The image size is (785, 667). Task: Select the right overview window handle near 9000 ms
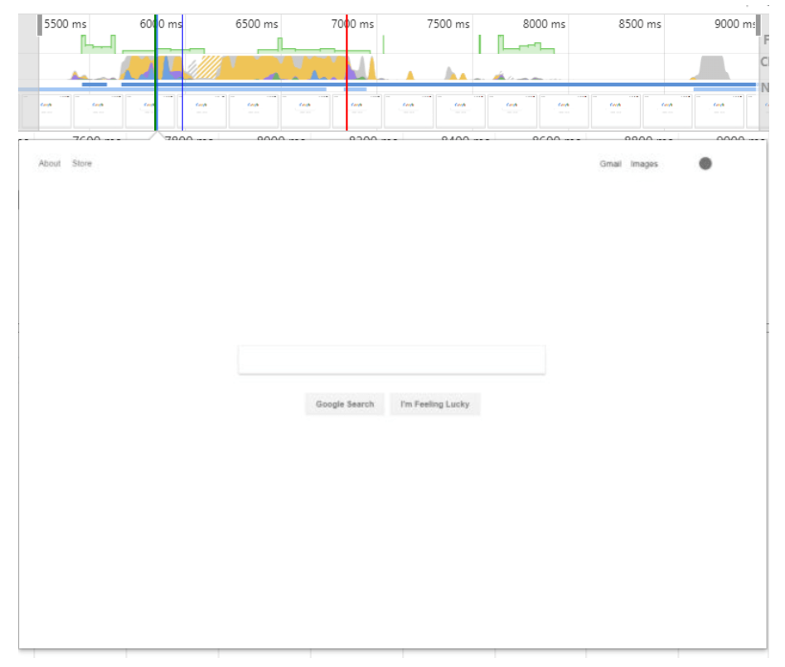tap(758, 26)
